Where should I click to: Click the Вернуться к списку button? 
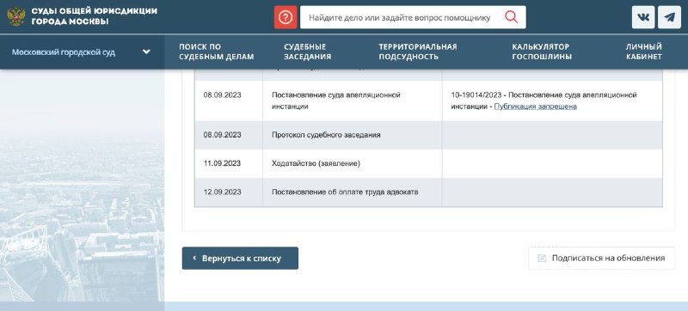240,258
